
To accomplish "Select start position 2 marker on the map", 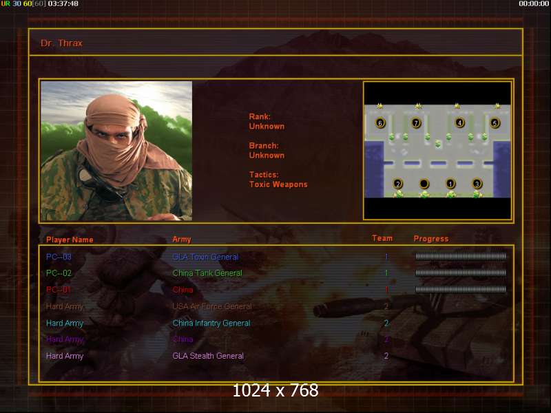I will click(398, 184).
